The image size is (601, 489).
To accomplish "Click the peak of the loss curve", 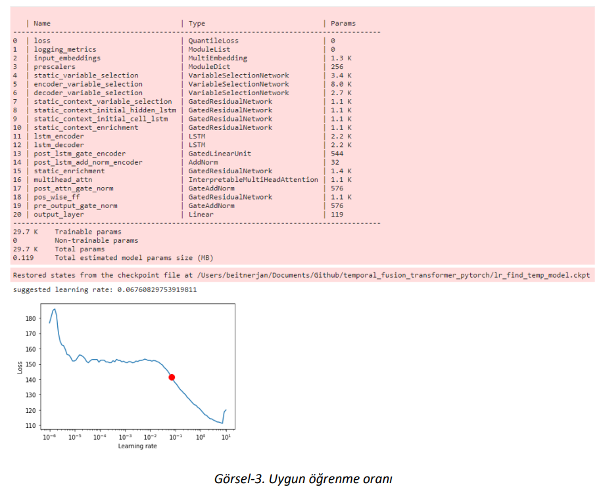I will coord(54,309).
